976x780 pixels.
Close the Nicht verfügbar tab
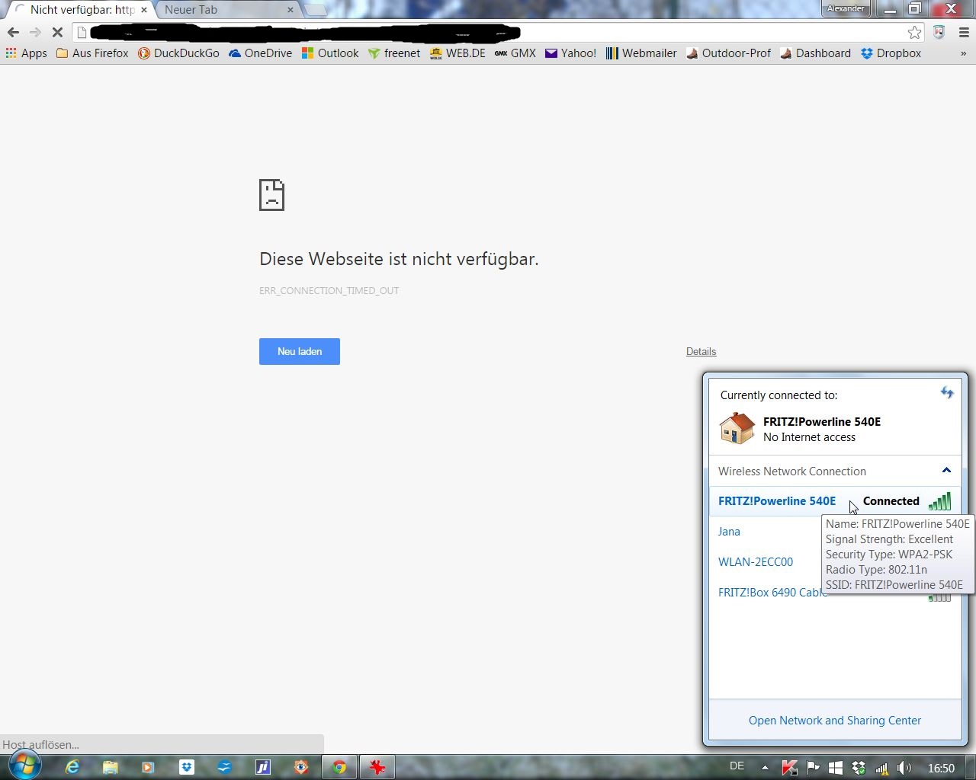(x=144, y=10)
